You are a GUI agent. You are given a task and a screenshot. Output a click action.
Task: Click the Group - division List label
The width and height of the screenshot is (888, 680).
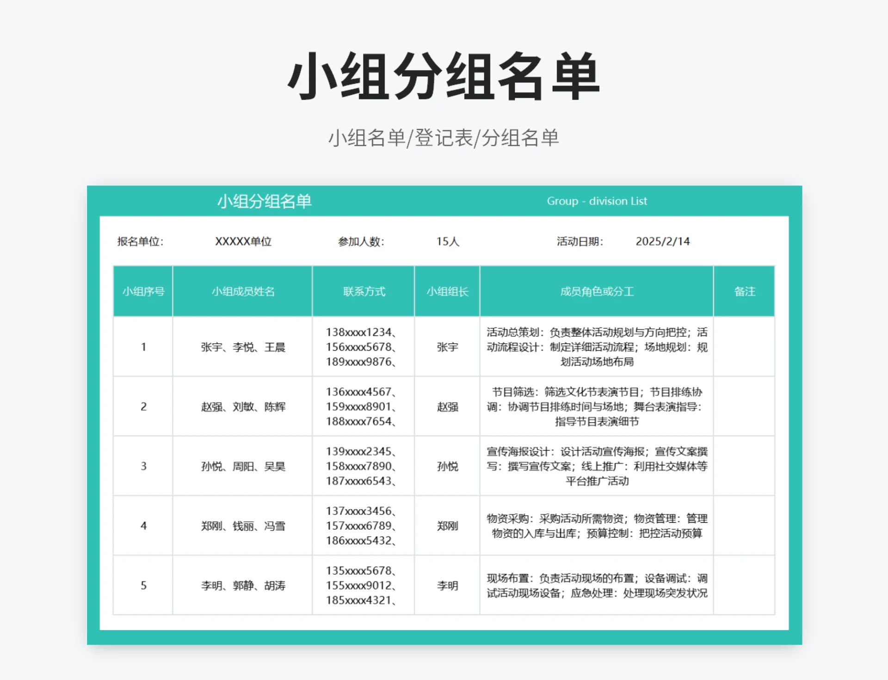[x=597, y=201]
